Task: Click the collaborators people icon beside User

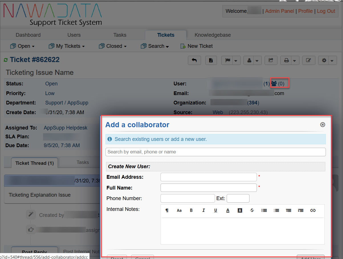Action: (x=274, y=84)
